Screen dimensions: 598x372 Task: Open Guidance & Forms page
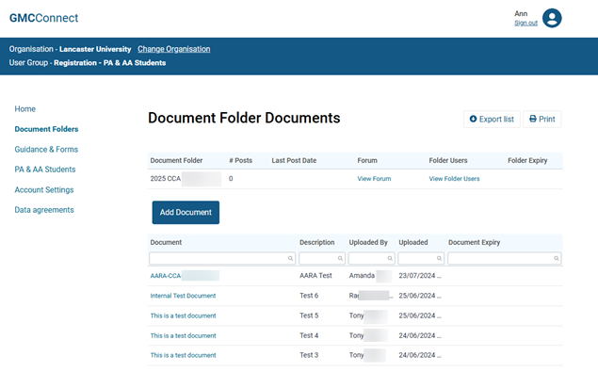click(x=46, y=150)
